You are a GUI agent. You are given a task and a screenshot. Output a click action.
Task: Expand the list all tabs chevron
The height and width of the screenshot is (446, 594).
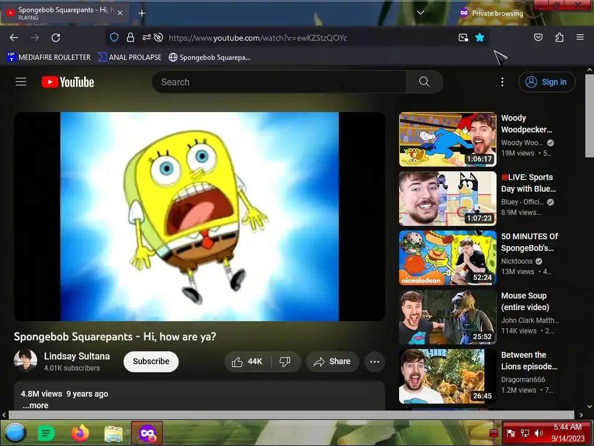[420, 13]
